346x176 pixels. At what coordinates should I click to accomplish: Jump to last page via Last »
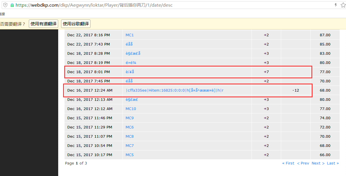pos(333,163)
